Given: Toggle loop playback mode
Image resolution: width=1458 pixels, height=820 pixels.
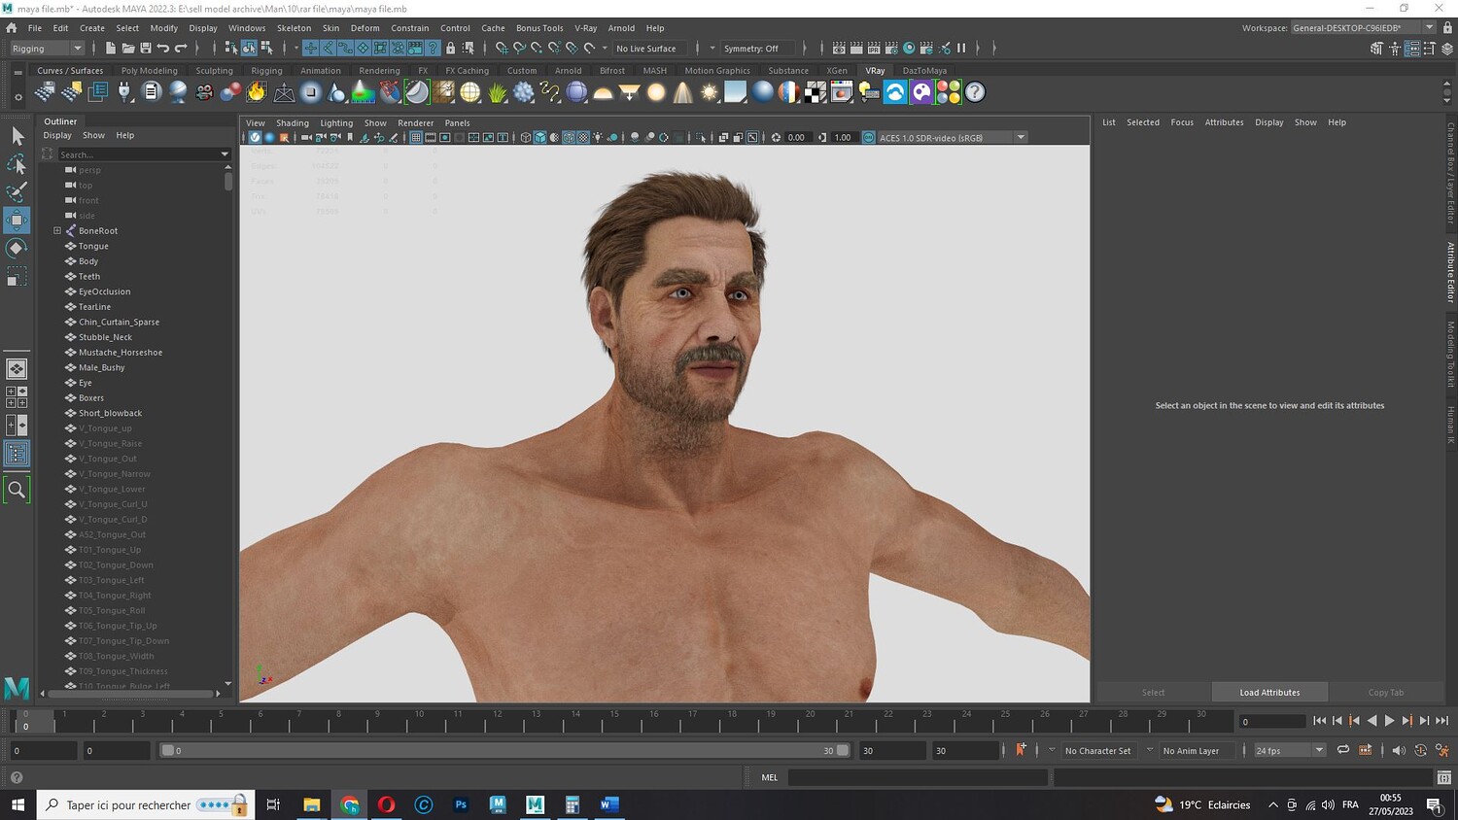Looking at the screenshot, I should pos(1342,750).
